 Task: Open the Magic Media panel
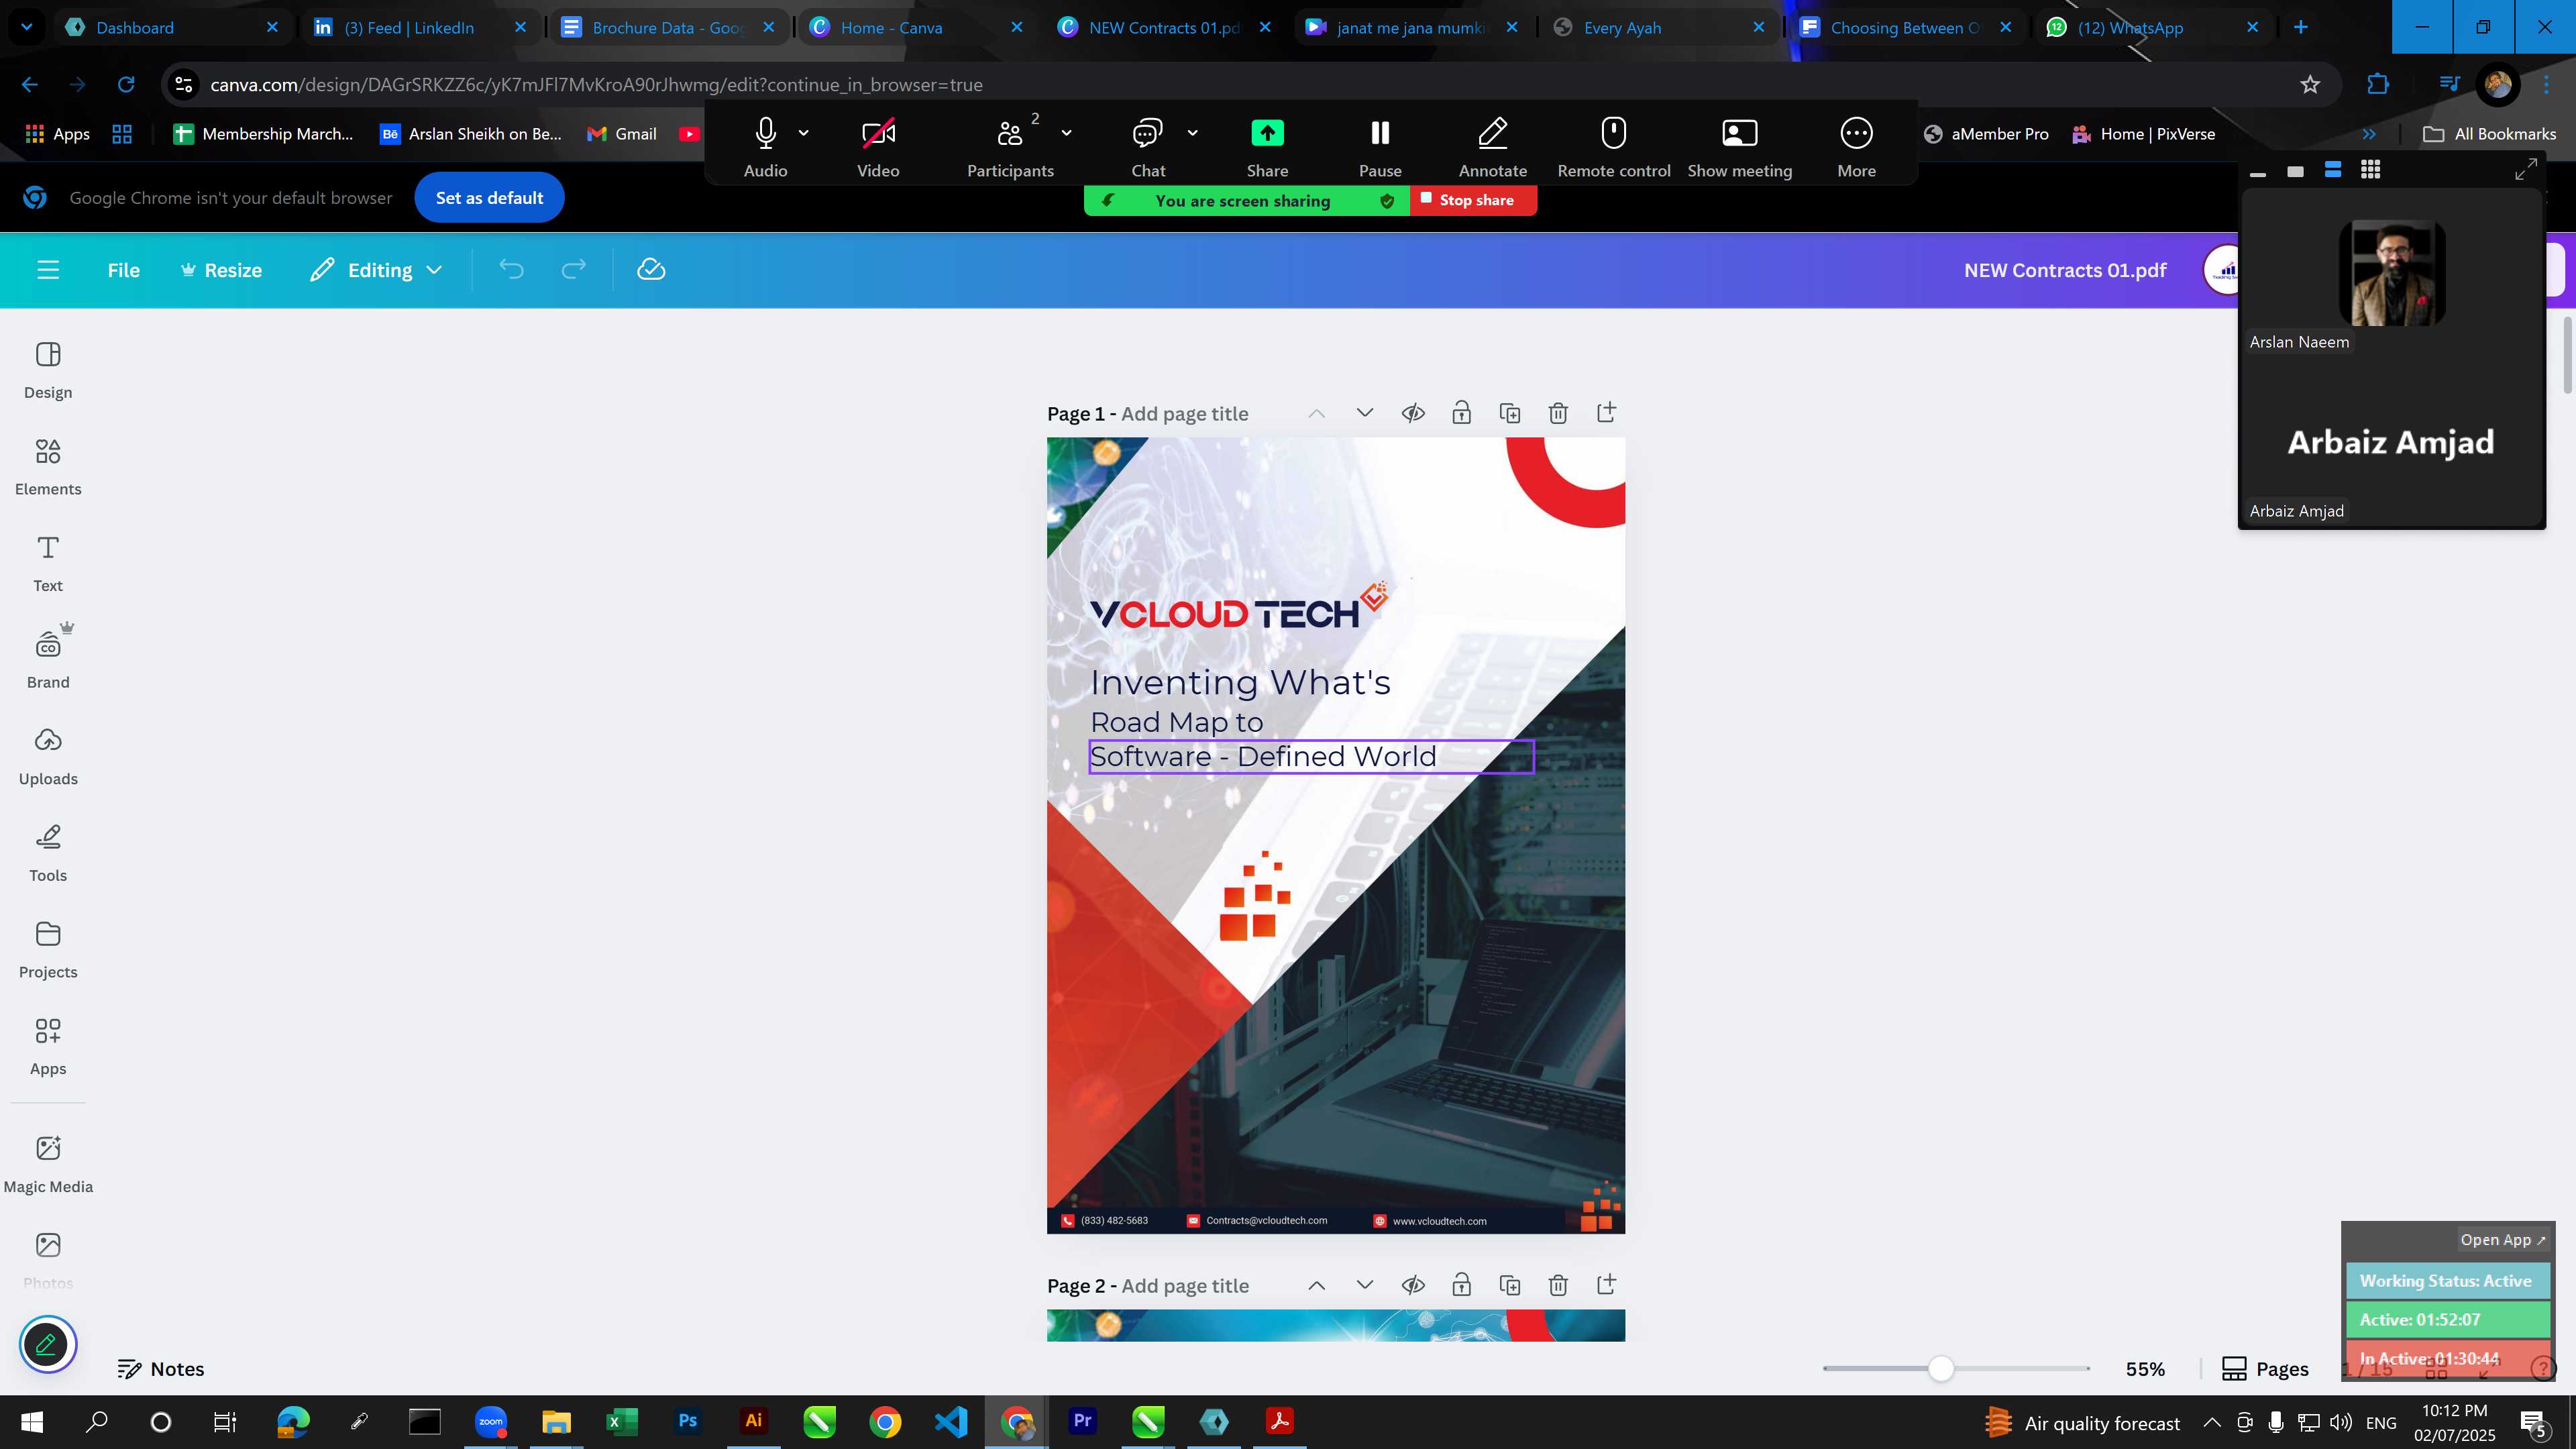[48, 1163]
